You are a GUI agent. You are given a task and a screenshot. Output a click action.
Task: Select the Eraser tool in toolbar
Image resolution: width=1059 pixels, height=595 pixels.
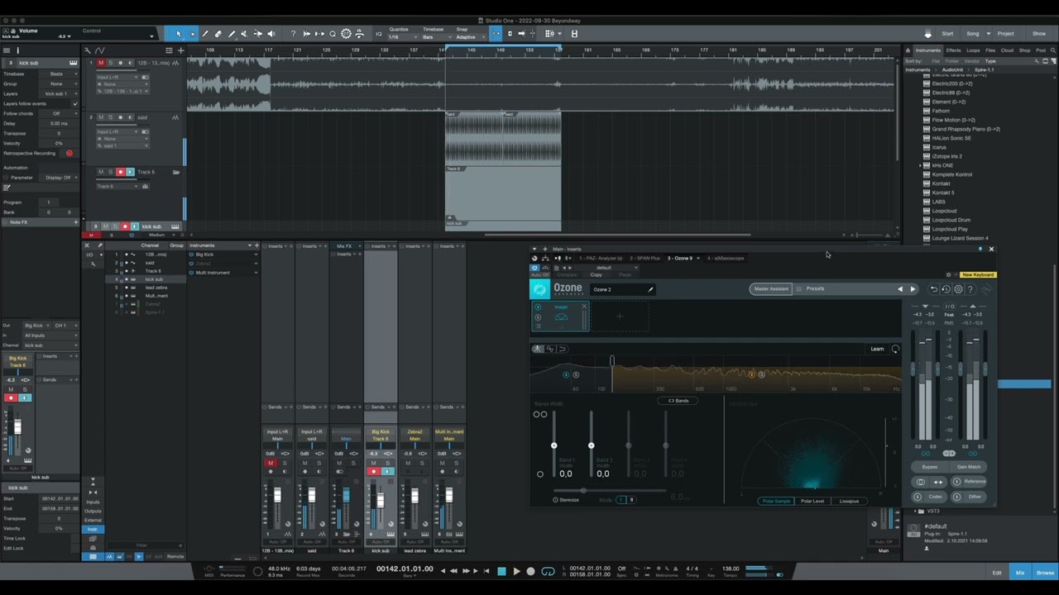coord(218,34)
